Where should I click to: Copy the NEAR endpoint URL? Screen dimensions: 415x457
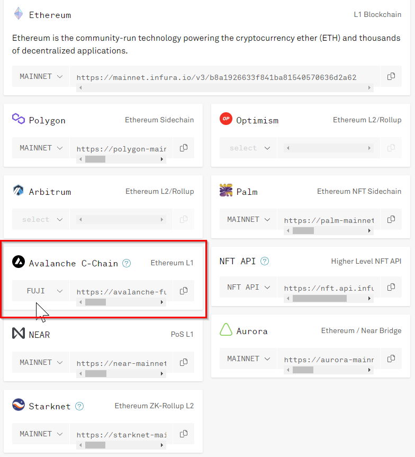pyautogui.click(x=184, y=362)
